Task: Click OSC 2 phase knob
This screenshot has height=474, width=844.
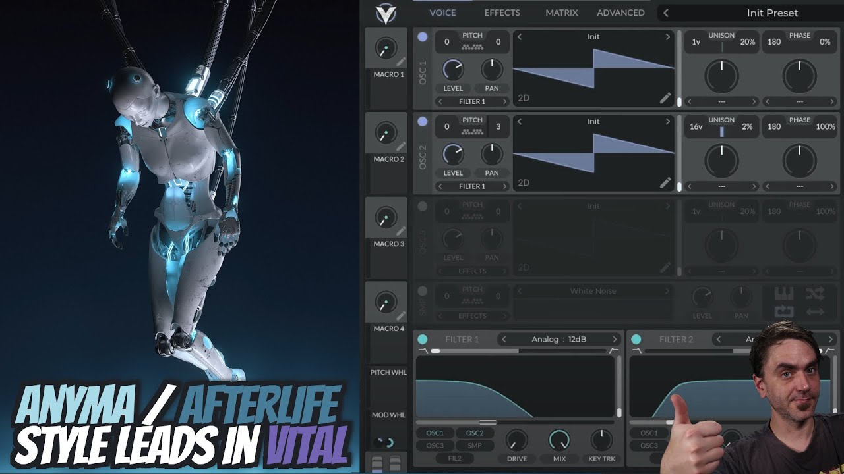Action: coord(800,161)
